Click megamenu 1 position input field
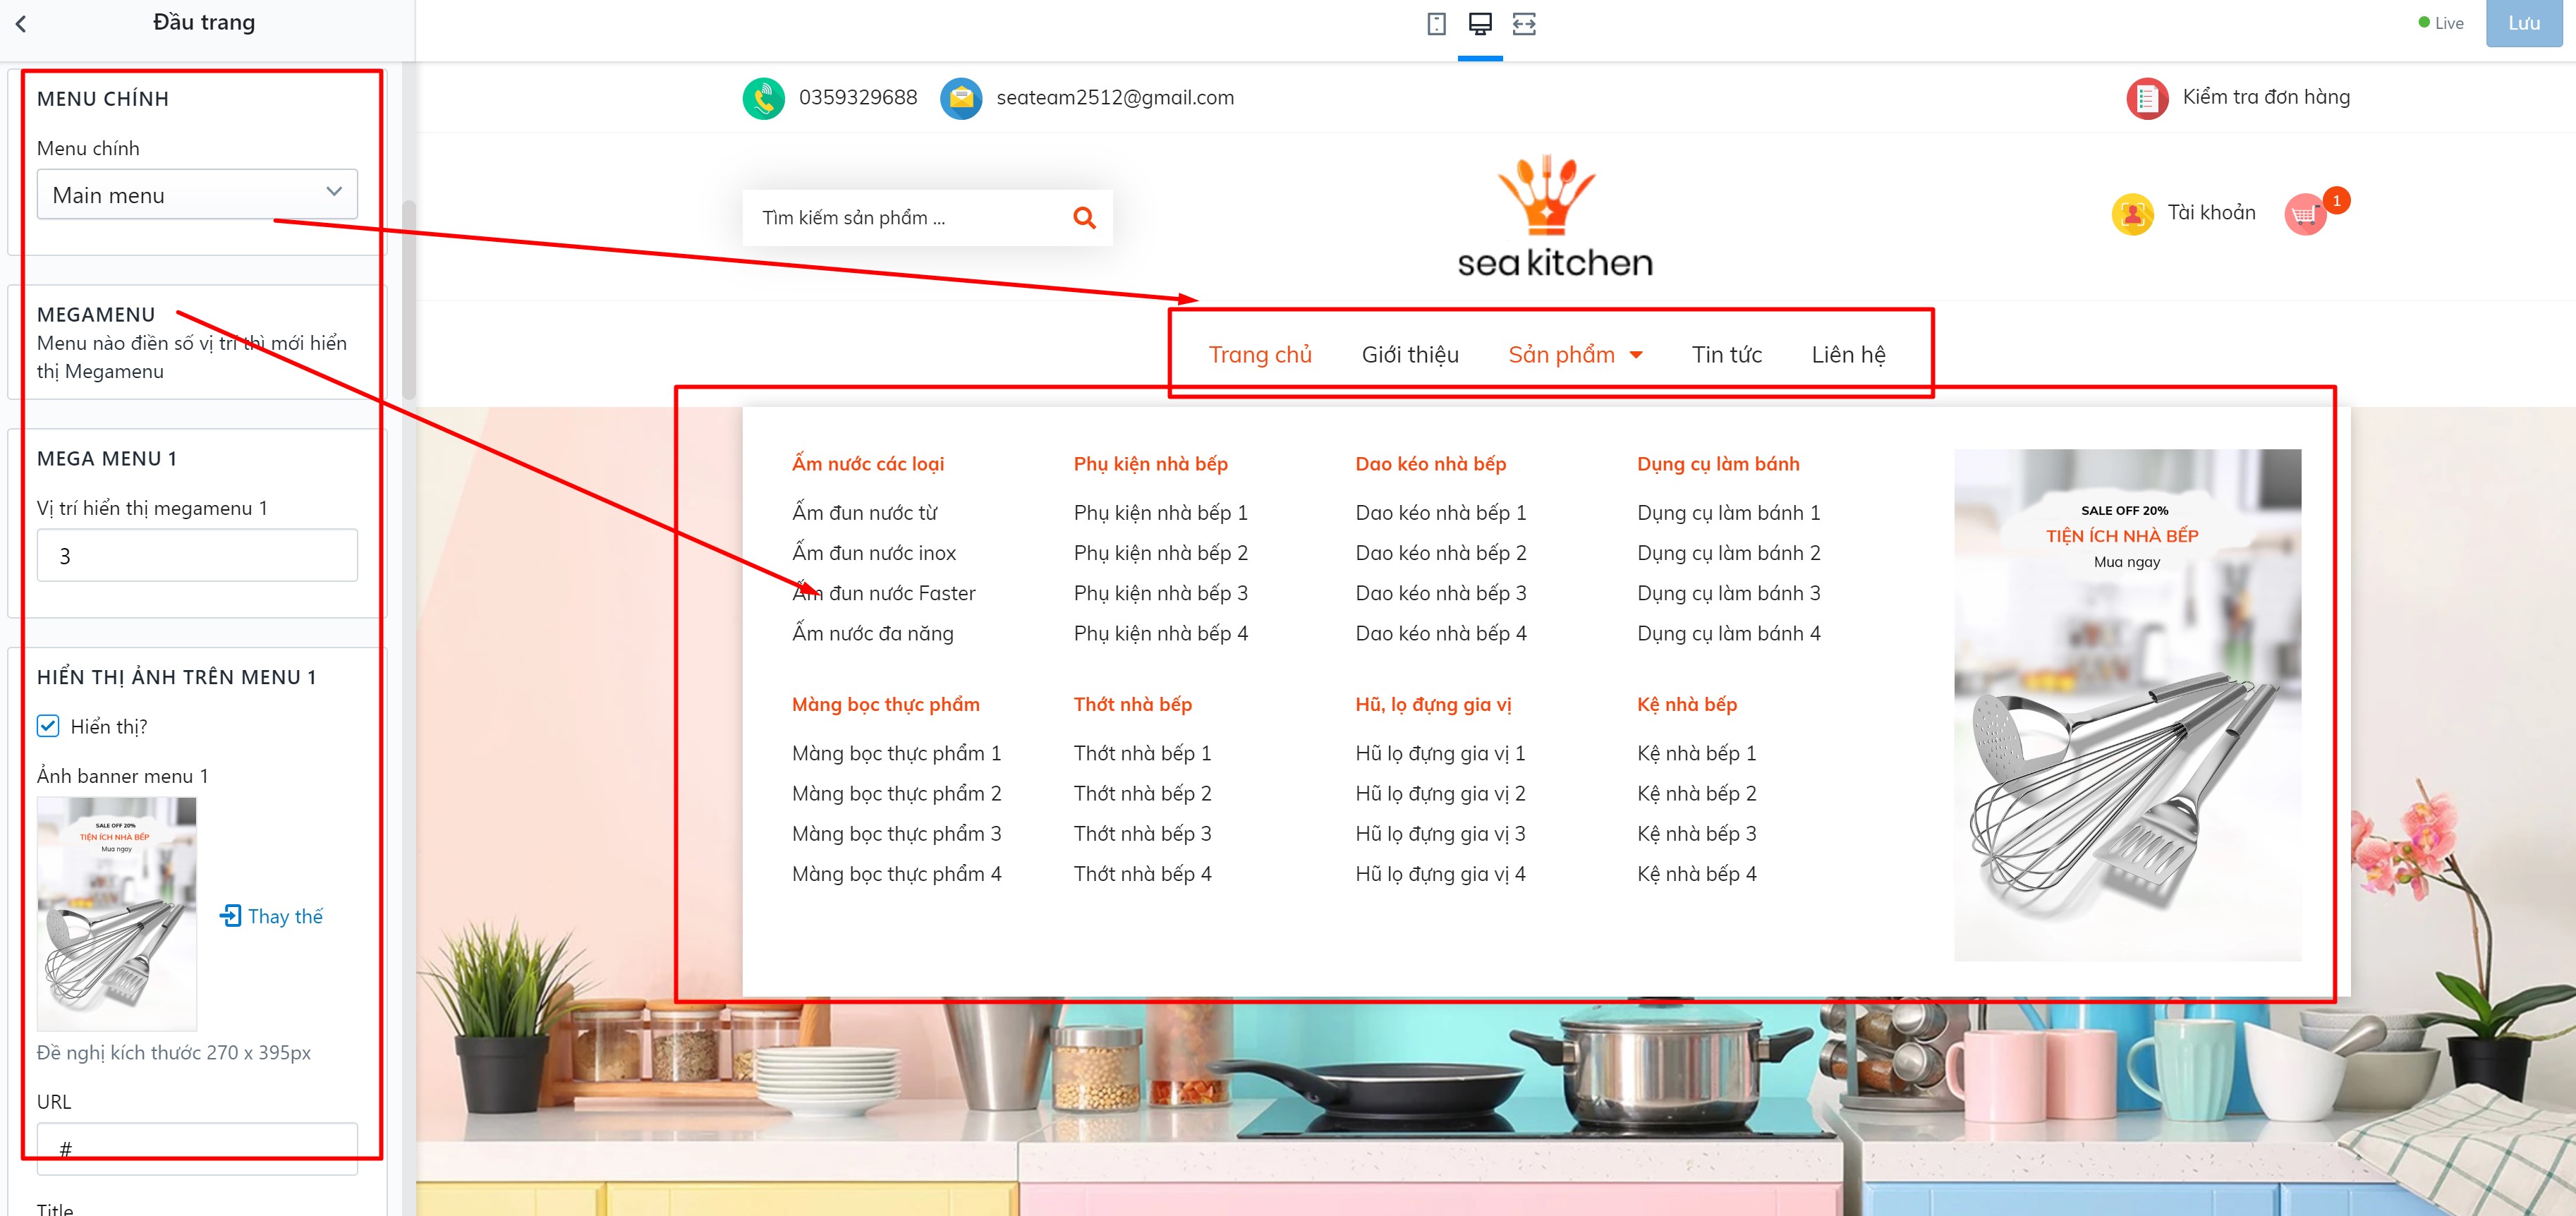The width and height of the screenshot is (2576, 1216). click(x=197, y=555)
